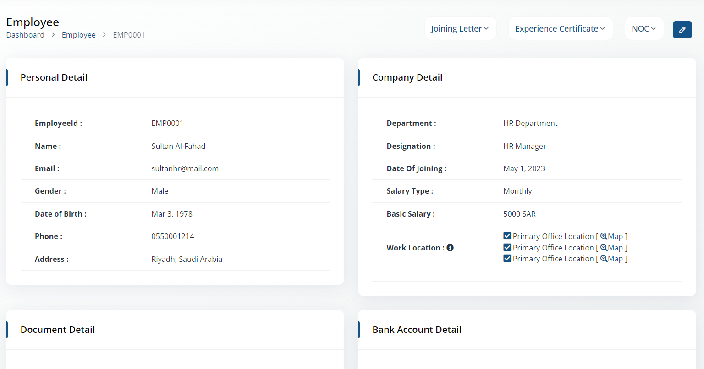Click breadcrumb arrow before EMP0001
The width and height of the screenshot is (704, 369).
(104, 35)
